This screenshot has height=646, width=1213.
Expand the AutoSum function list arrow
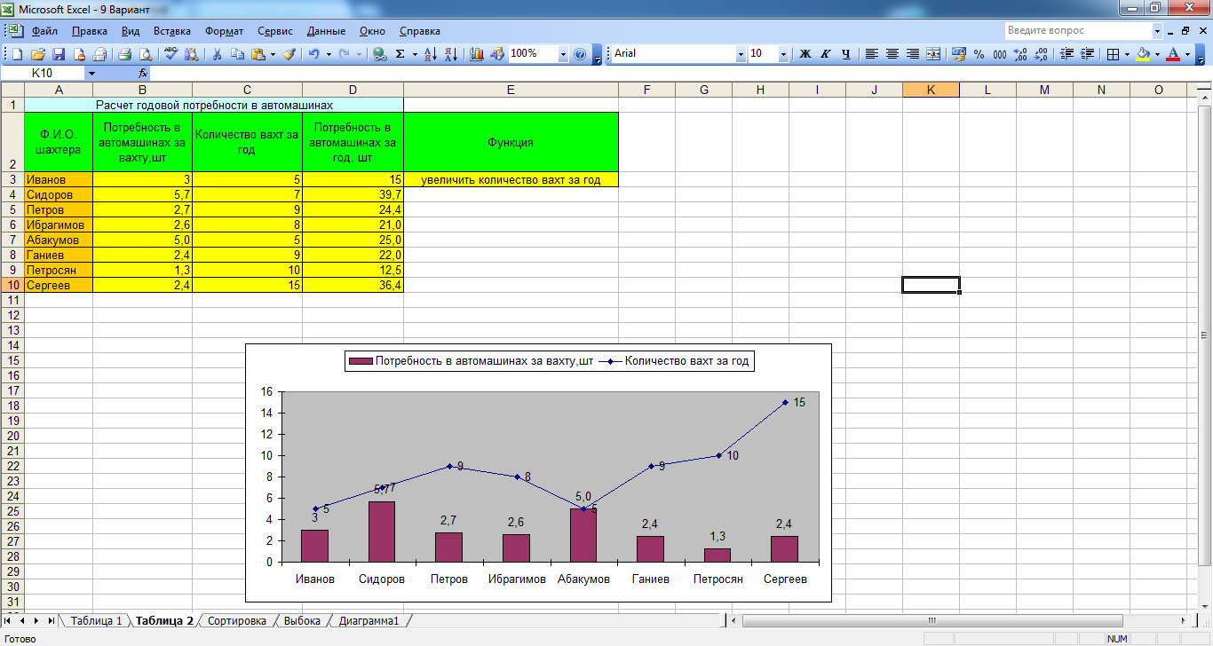pos(415,54)
